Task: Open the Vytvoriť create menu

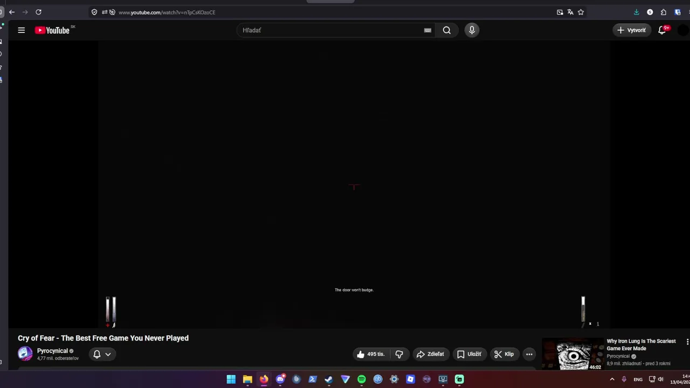Action: 631,30
